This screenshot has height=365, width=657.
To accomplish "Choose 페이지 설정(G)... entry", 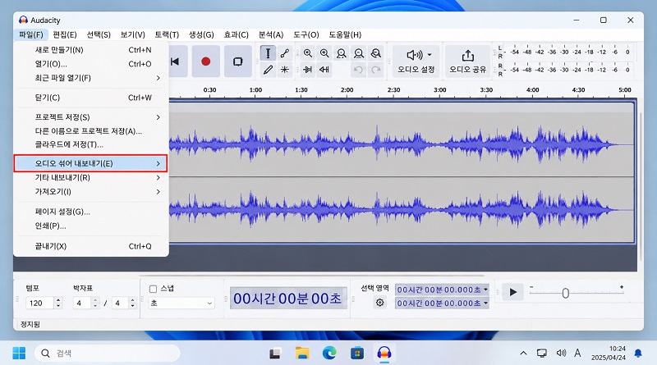I will (91, 212).
